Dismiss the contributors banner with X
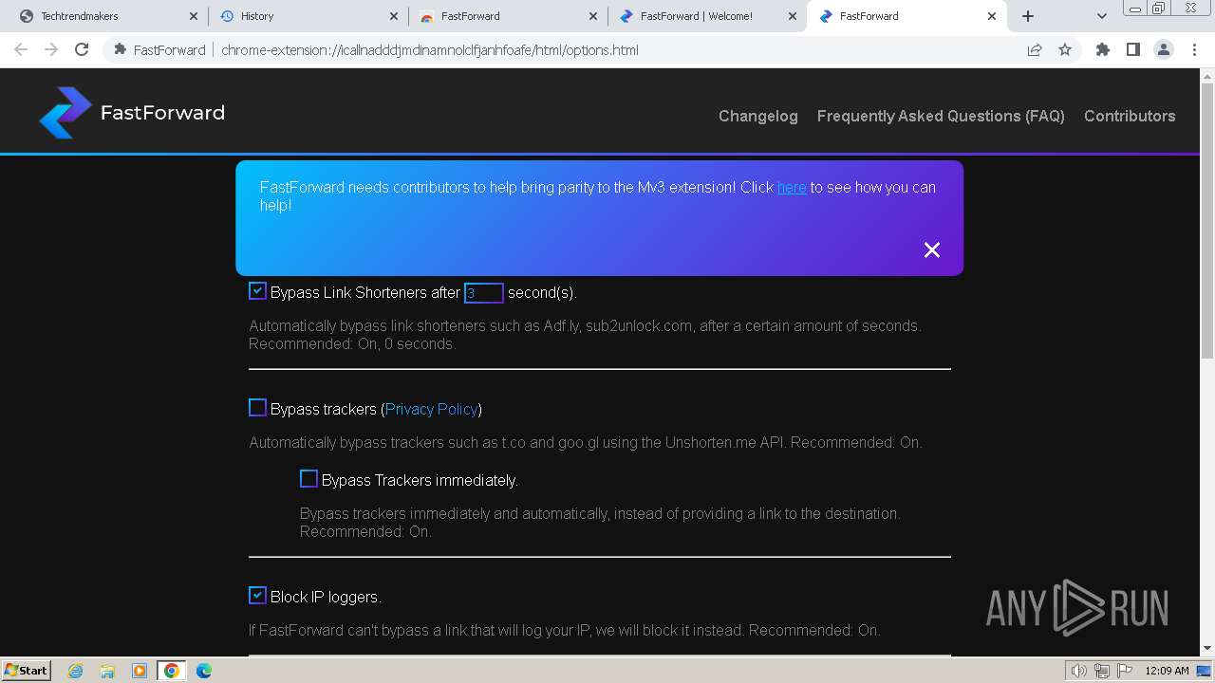Viewport: 1215px width, 683px height. click(x=932, y=249)
